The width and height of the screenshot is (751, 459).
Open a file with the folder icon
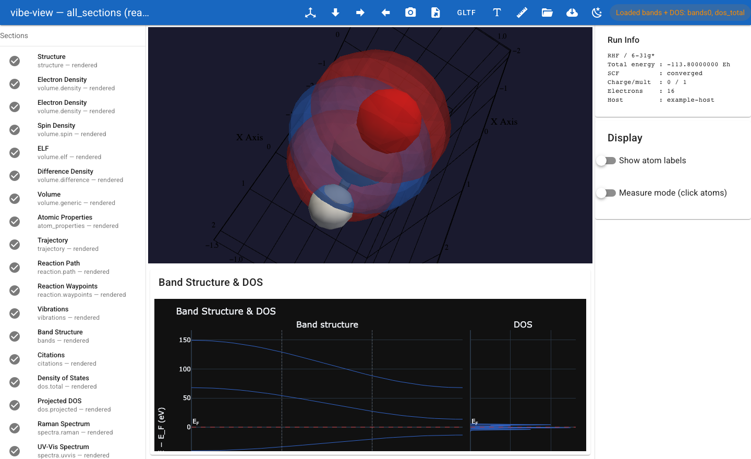click(x=547, y=13)
